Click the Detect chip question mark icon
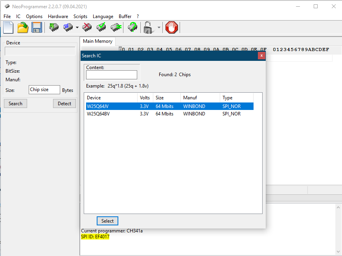This screenshot has width=342, height=256. pos(132,27)
